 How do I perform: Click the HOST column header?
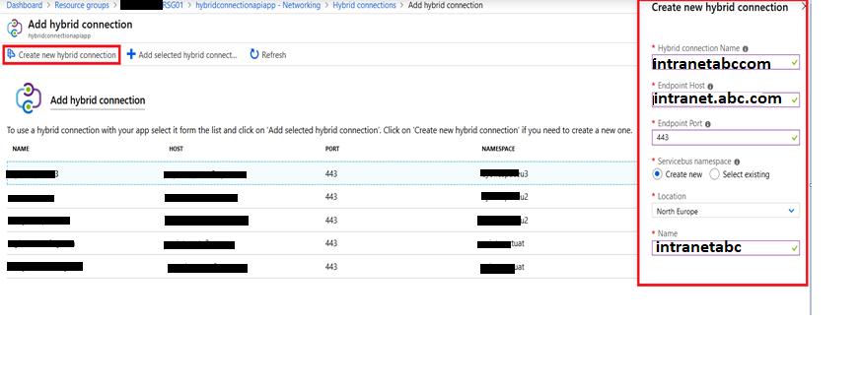(x=176, y=149)
